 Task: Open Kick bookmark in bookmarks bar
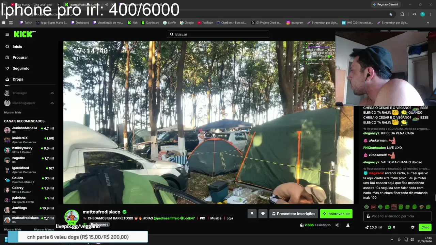coord(133,23)
